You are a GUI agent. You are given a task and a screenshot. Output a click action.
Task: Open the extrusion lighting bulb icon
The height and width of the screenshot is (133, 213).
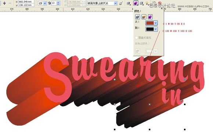click(147, 3)
